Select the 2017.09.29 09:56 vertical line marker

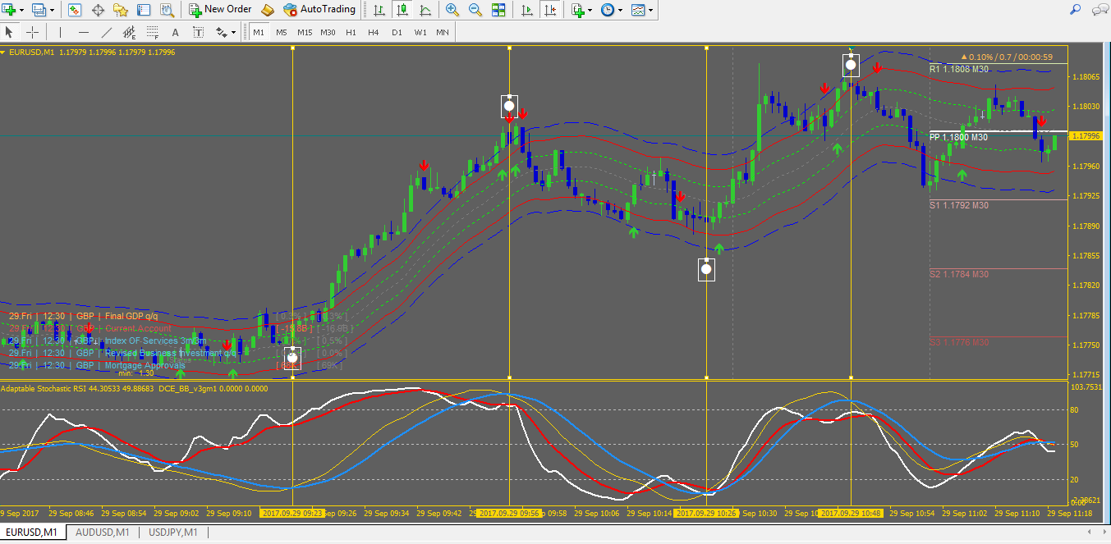tap(509, 513)
